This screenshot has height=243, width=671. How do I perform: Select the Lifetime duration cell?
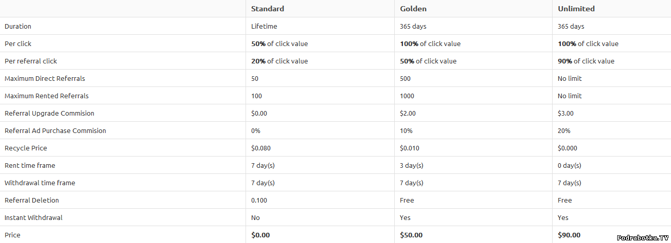pos(264,26)
